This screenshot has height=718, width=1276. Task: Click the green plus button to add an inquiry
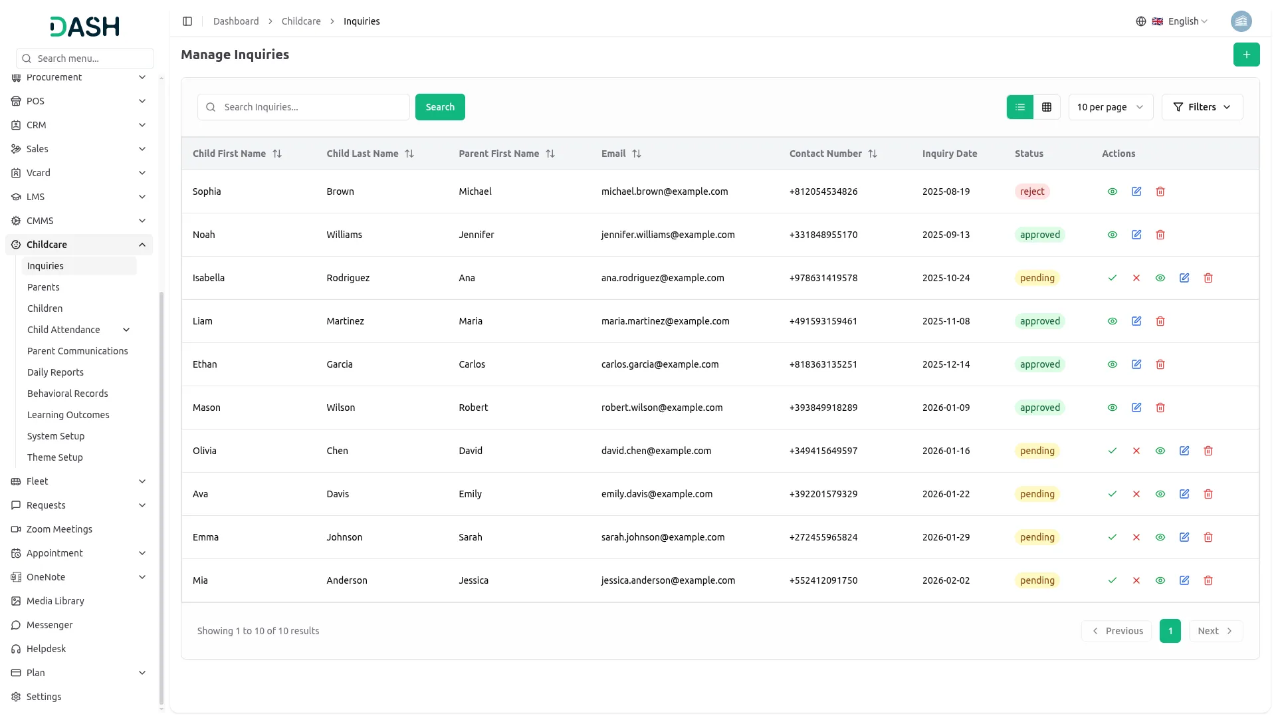click(x=1246, y=55)
